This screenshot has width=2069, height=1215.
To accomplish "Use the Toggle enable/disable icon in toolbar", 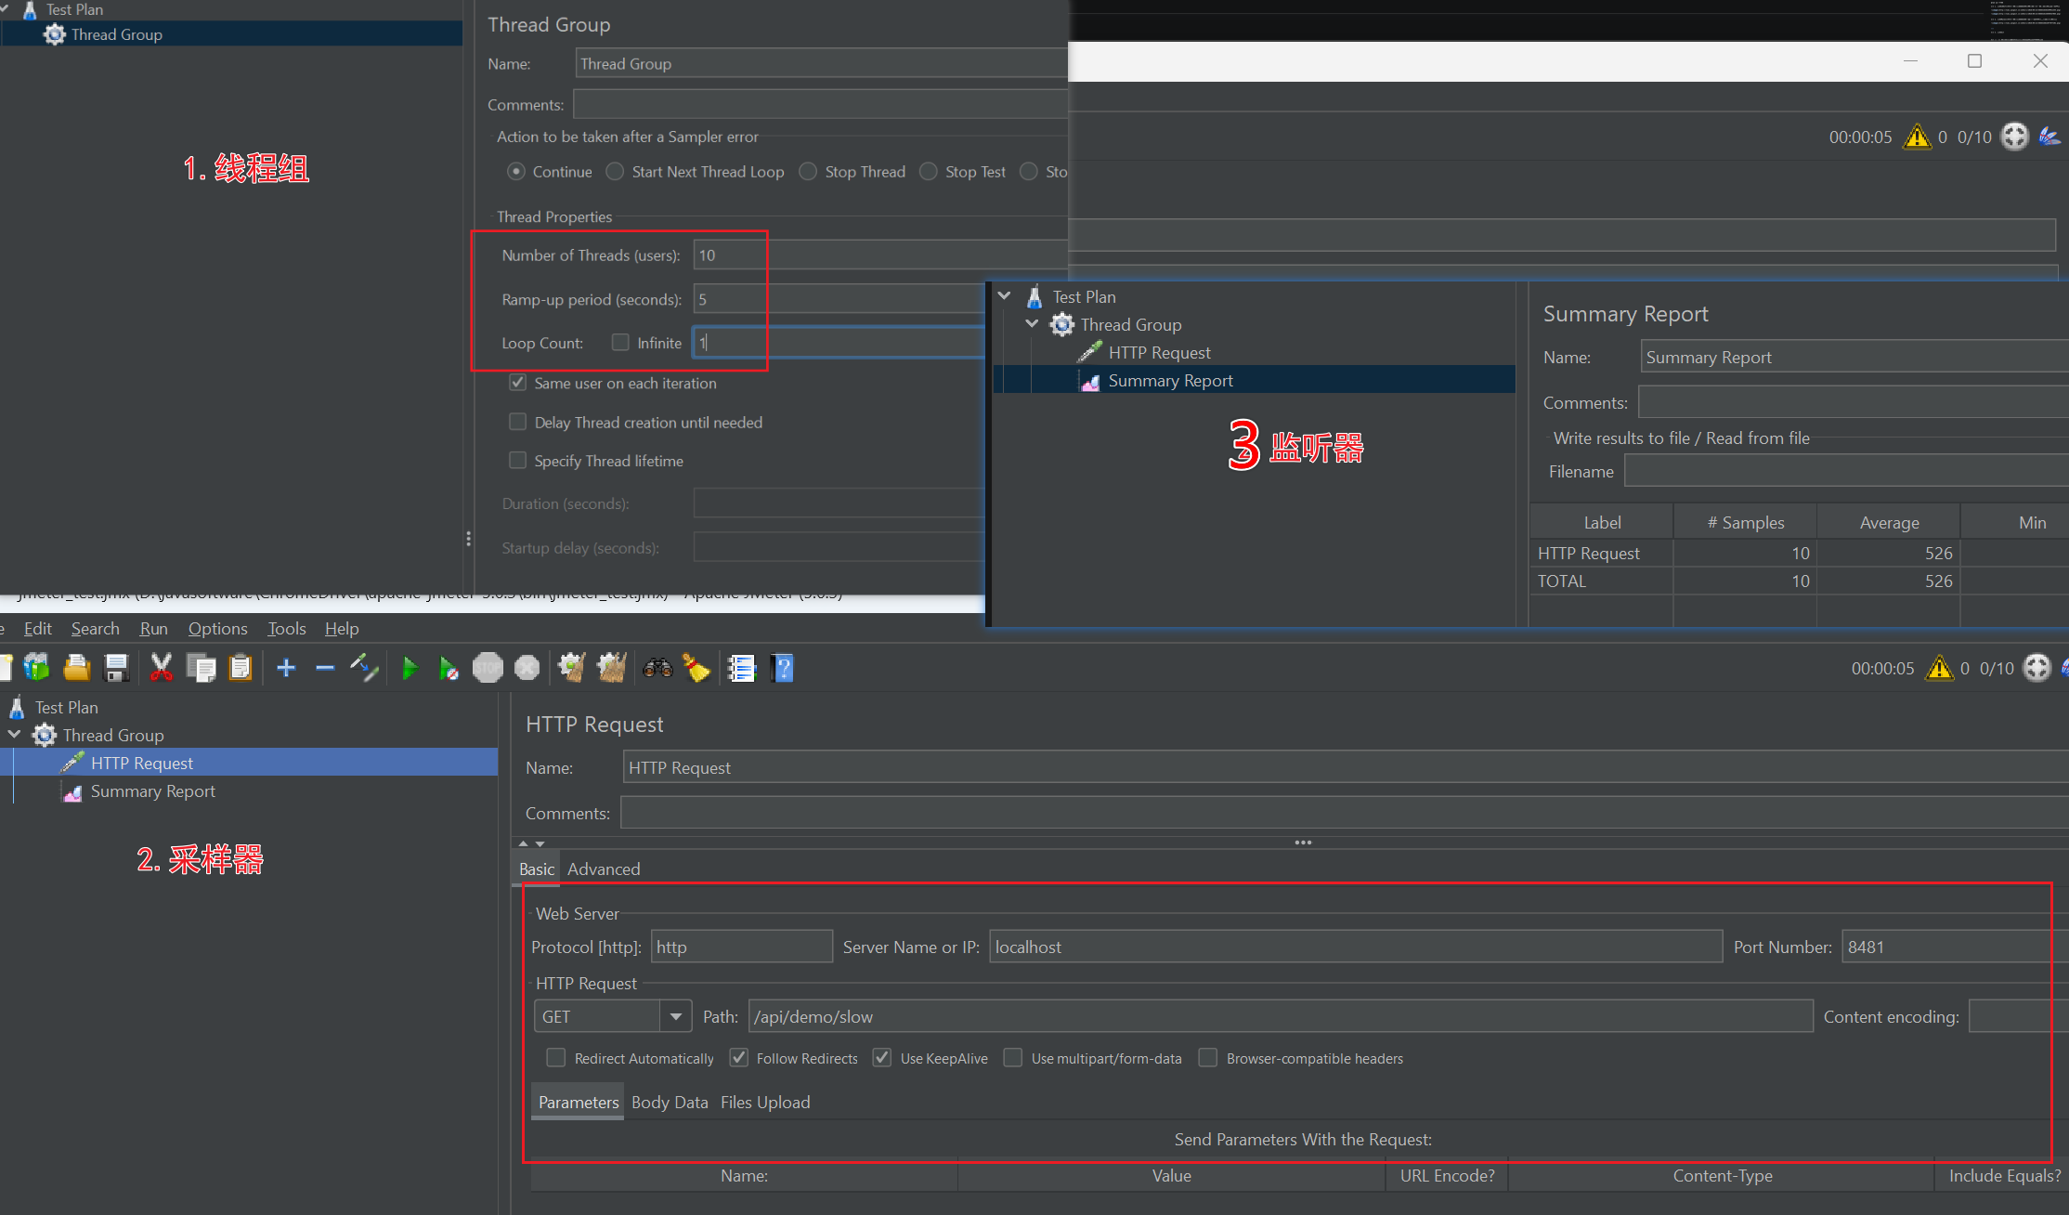I will click(x=363, y=667).
